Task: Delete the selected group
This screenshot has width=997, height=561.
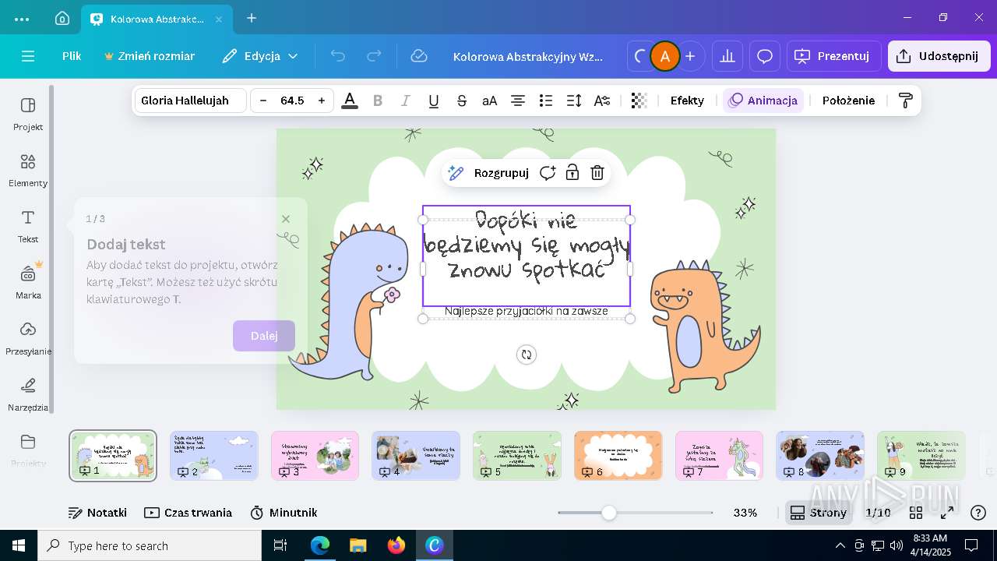Action: point(597,173)
